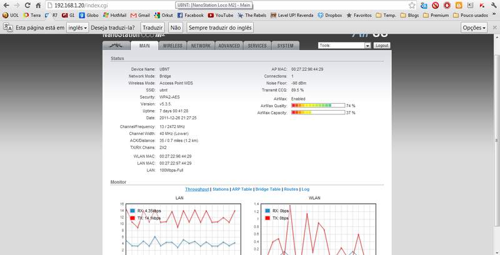Image resolution: width=500 pixels, height=255 pixels.
Task: Open the browser home page icon
Action: [38, 6]
